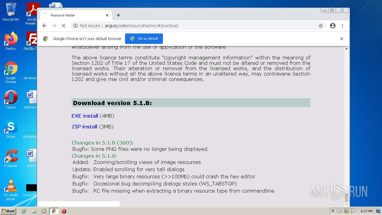Image resolution: width=382 pixels, height=215 pixels.
Task: Open Opera browser desktop icon
Action: 11,100
